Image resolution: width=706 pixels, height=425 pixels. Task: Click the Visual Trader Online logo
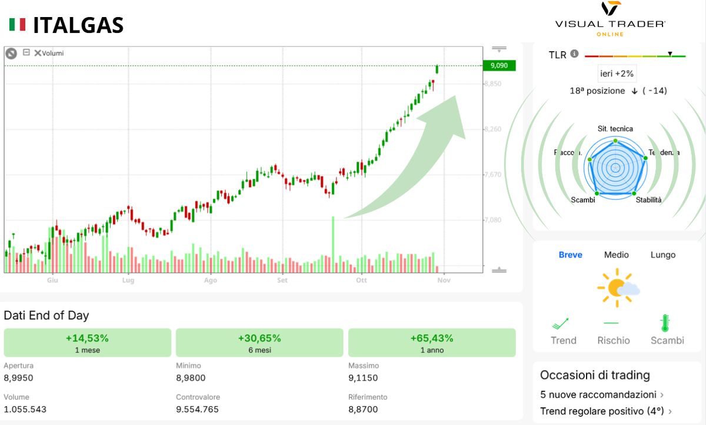(x=609, y=18)
